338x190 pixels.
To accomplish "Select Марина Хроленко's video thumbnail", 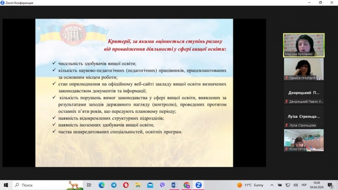I will (304, 45).
